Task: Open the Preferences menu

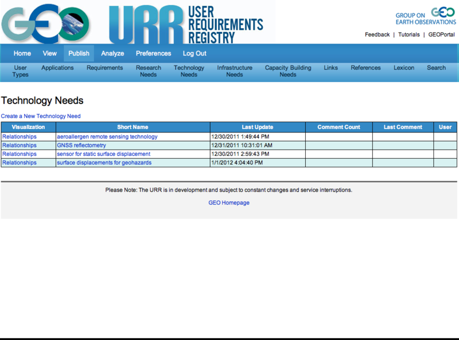Action: point(153,53)
